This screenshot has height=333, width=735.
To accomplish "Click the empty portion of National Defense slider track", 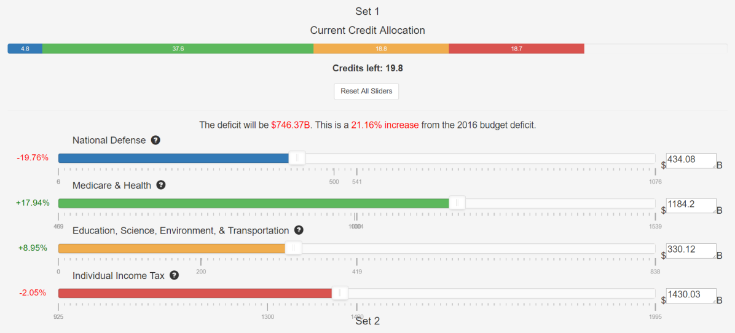I will 479,159.
